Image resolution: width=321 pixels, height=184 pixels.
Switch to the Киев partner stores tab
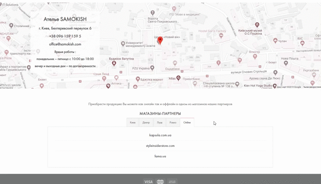click(133, 123)
